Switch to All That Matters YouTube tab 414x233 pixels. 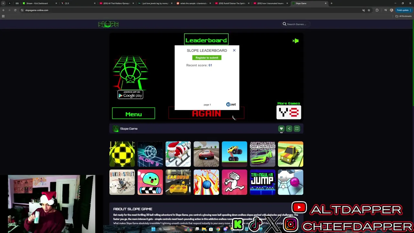click(116, 3)
